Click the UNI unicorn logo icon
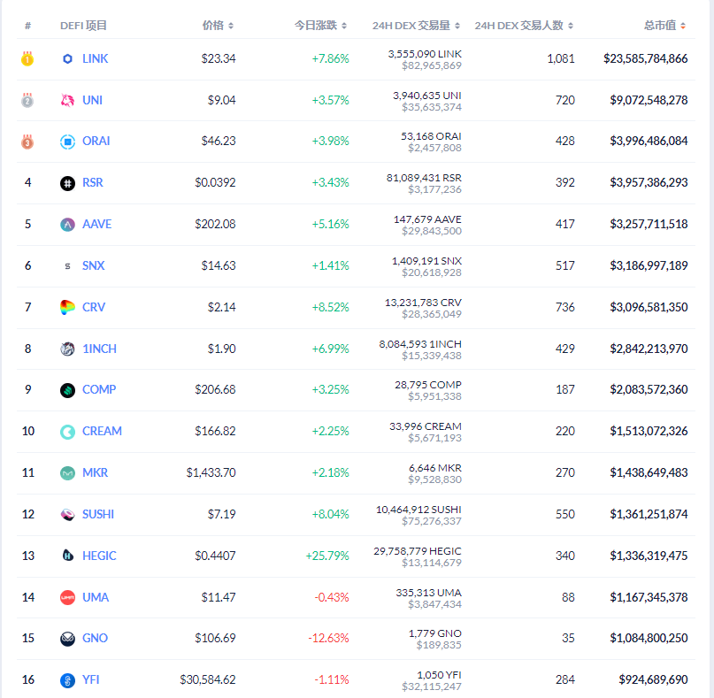Image resolution: width=714 pixels, height=698 pixels. [67, 100]
